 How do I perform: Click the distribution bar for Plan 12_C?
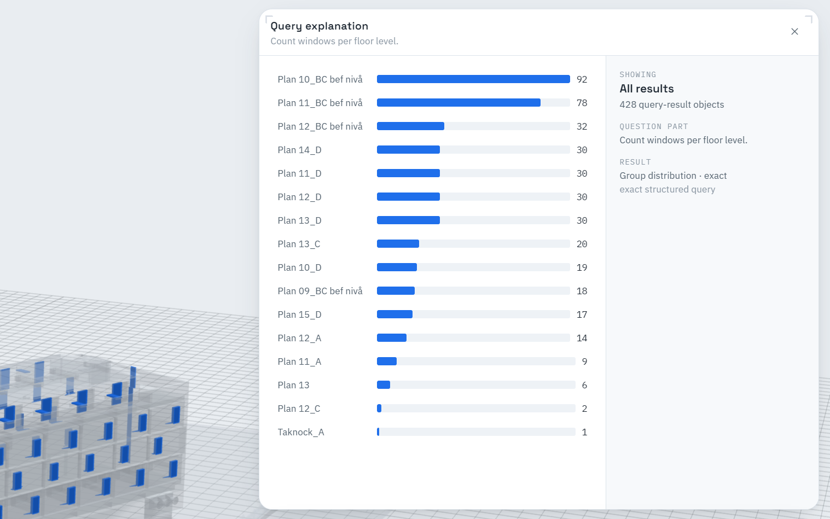(x=476, y=409)
